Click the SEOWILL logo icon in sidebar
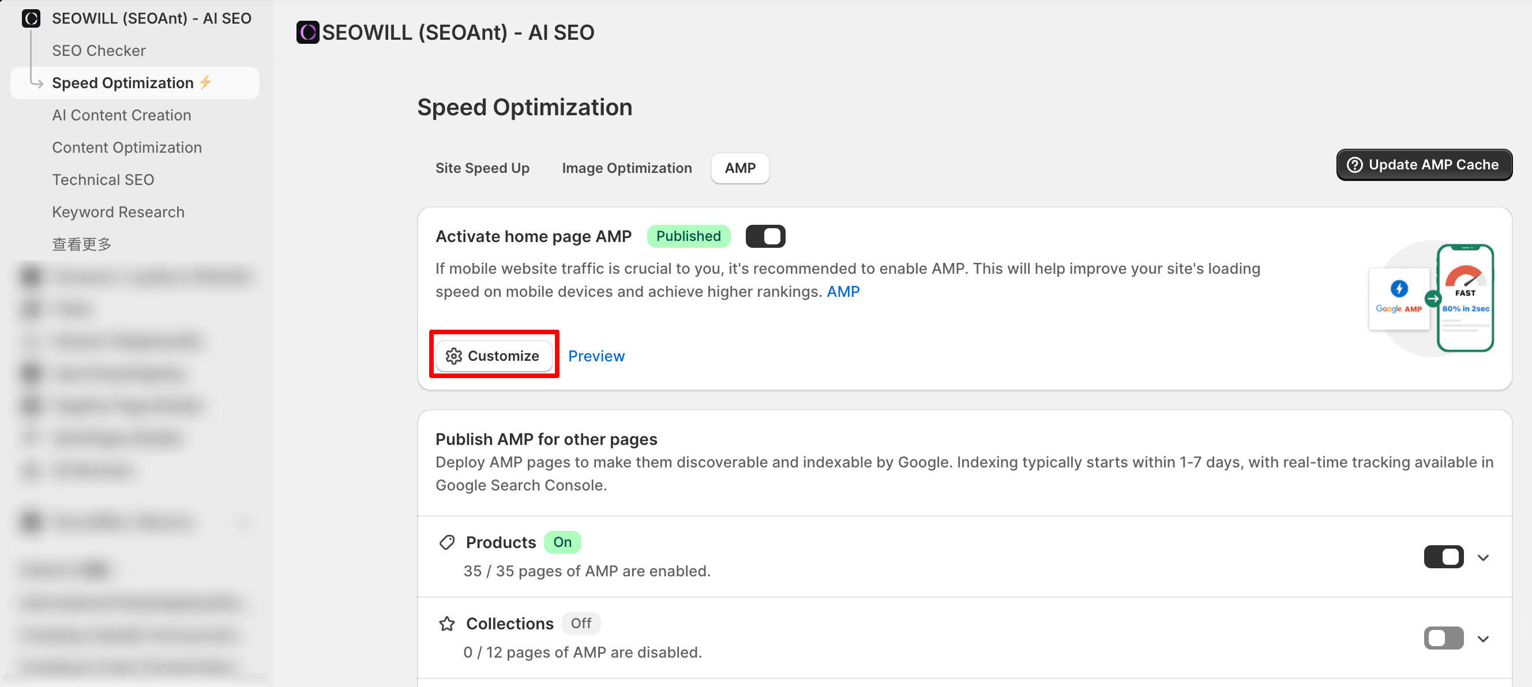This screenshot has width=1532, height=687. click(31, 18)
